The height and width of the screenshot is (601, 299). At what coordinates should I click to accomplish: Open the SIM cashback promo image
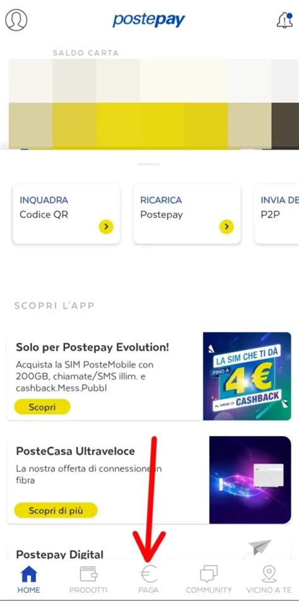(247, 376)
